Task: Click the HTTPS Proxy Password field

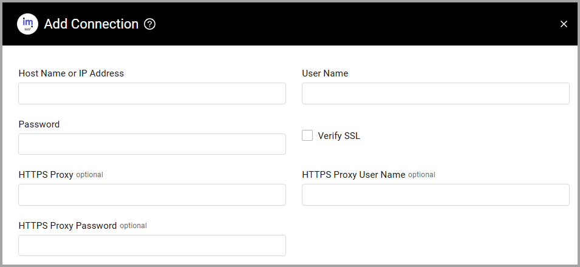Action: pos(152,246)
